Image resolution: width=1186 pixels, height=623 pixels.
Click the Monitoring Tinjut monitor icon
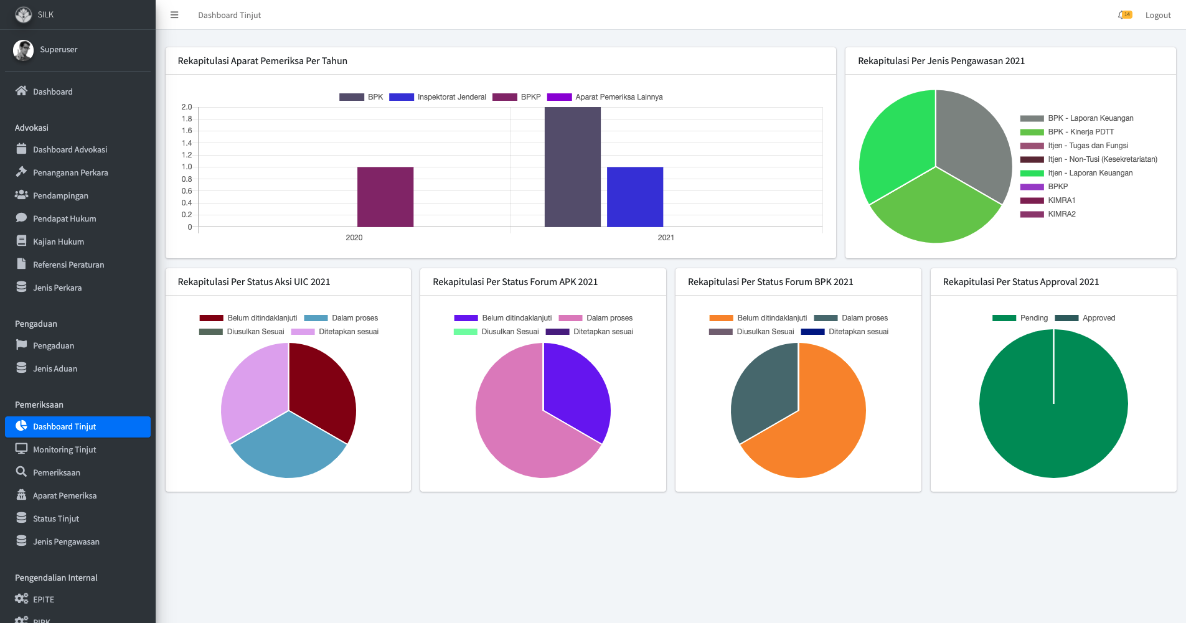click(x=21, y=449)
